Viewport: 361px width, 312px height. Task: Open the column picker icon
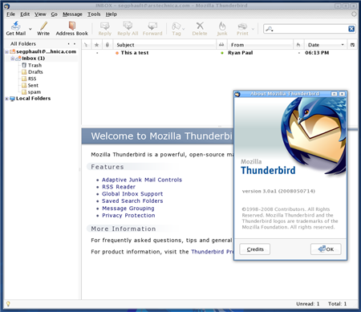click(x=352, y=45)
